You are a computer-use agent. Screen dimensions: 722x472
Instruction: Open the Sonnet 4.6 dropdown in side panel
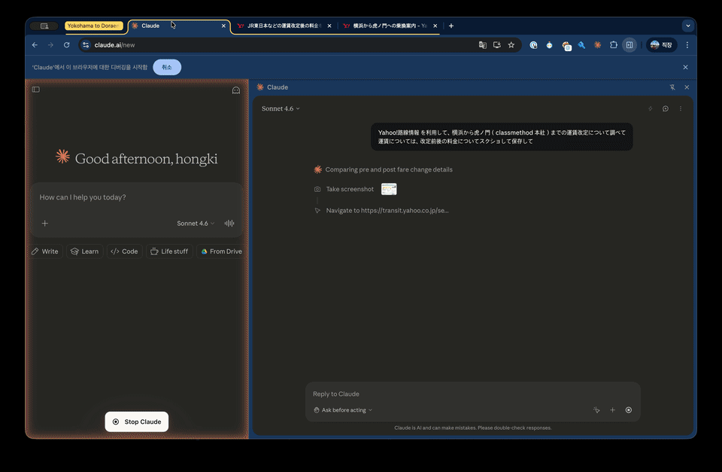(x=281, y=109)
